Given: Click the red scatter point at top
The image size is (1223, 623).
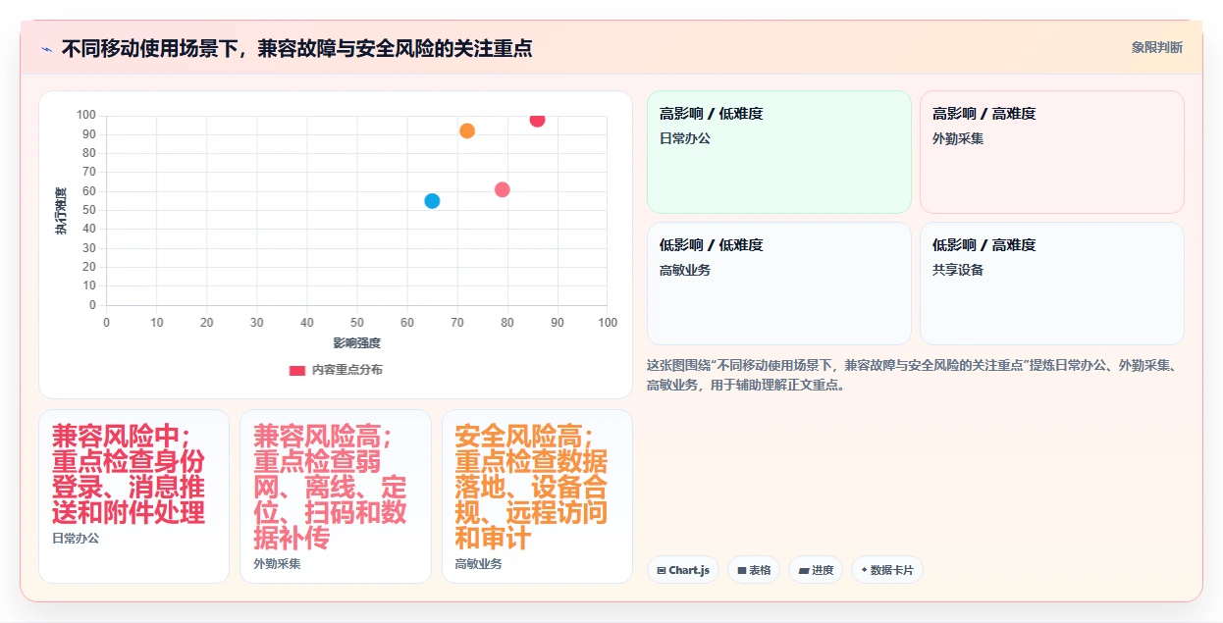Looking at the screenshot, I should pyautogui.click(x=537, y=120).
